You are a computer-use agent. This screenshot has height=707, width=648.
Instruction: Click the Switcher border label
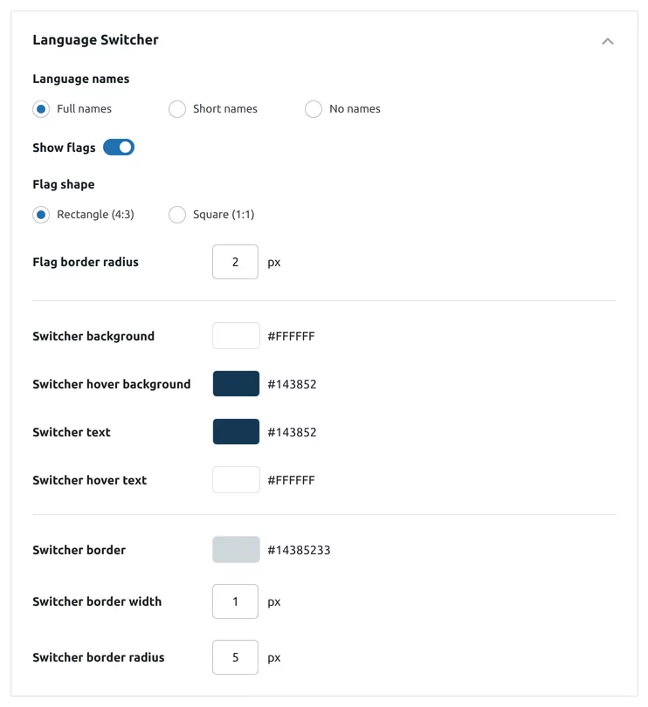point(79,550)
